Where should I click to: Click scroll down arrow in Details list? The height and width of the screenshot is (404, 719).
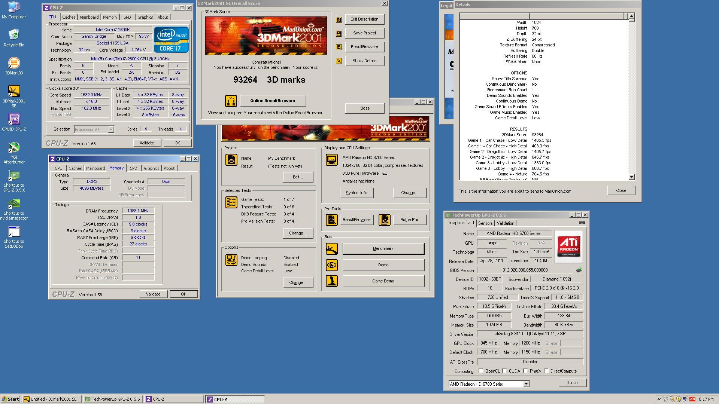(631, 177)
